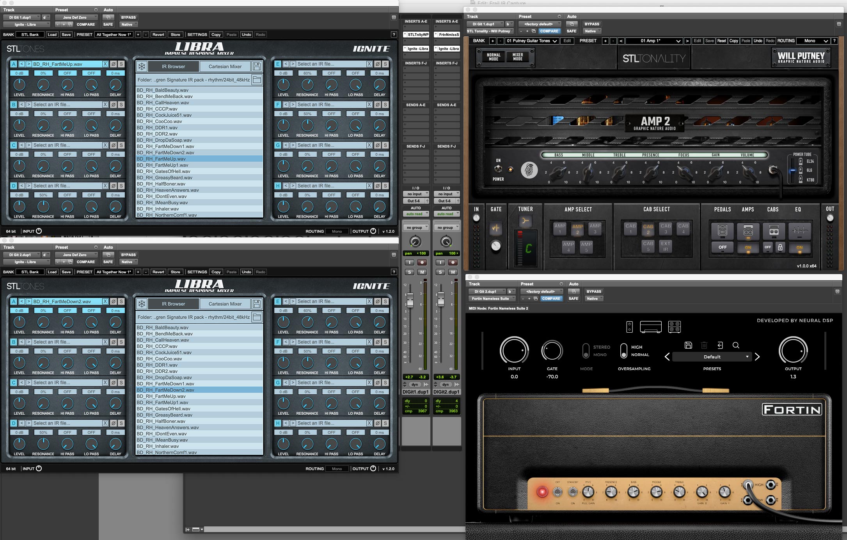Mute the DIGit1.dup1 mixer channel
Image resolution: width=847 pixels, height=540 pixels.
coord(422,272)
